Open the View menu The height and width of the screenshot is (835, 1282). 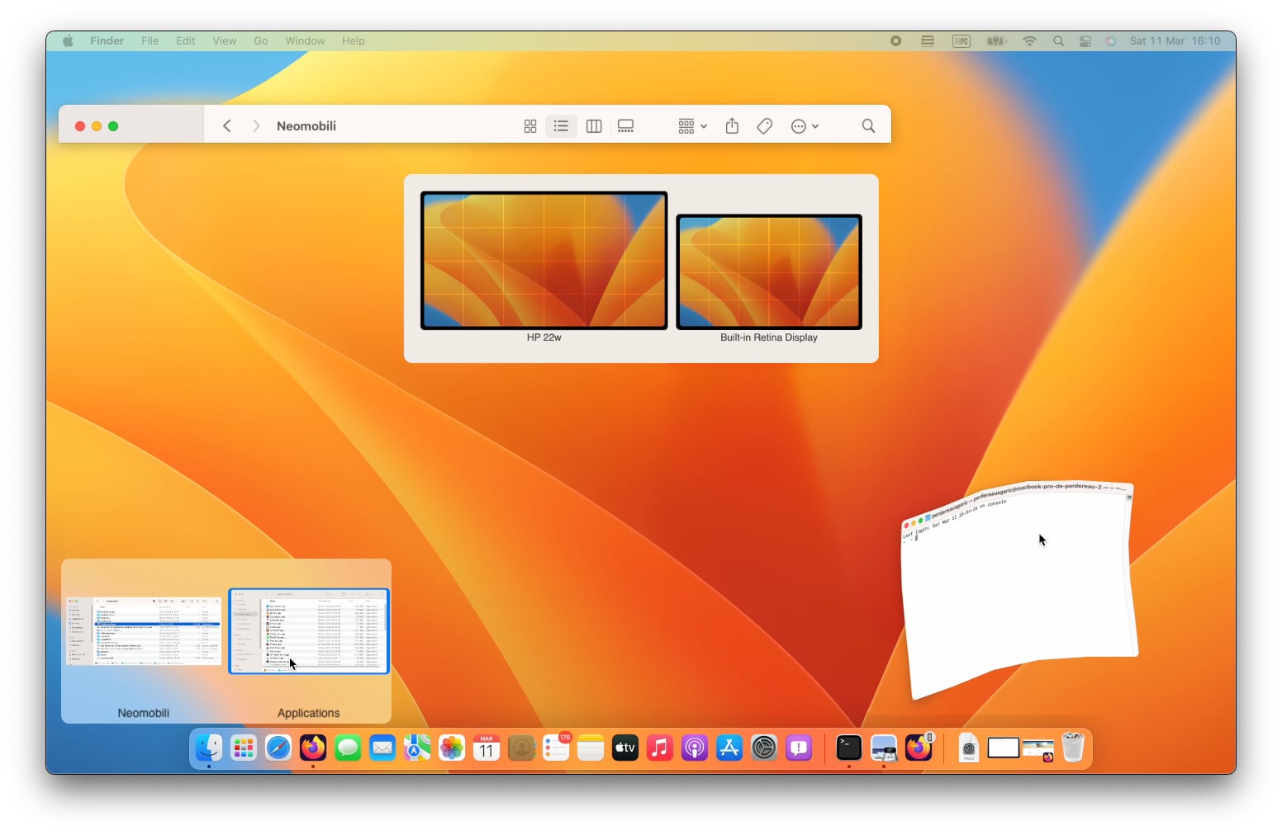tap(224, 41)
